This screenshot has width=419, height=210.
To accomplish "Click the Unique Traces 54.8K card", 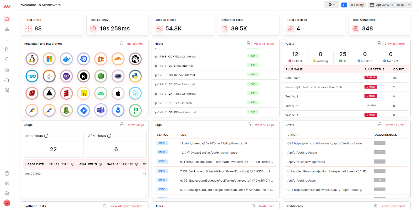I will pyautogui.click(x=183, y=25).
